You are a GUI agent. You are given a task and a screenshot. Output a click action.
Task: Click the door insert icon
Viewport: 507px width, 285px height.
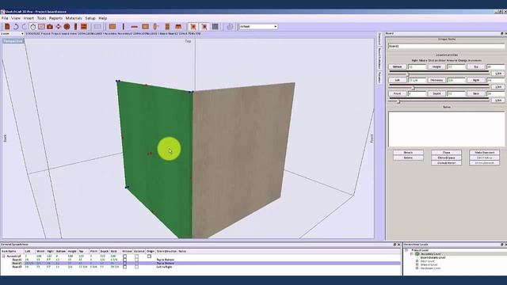(167, 27)
